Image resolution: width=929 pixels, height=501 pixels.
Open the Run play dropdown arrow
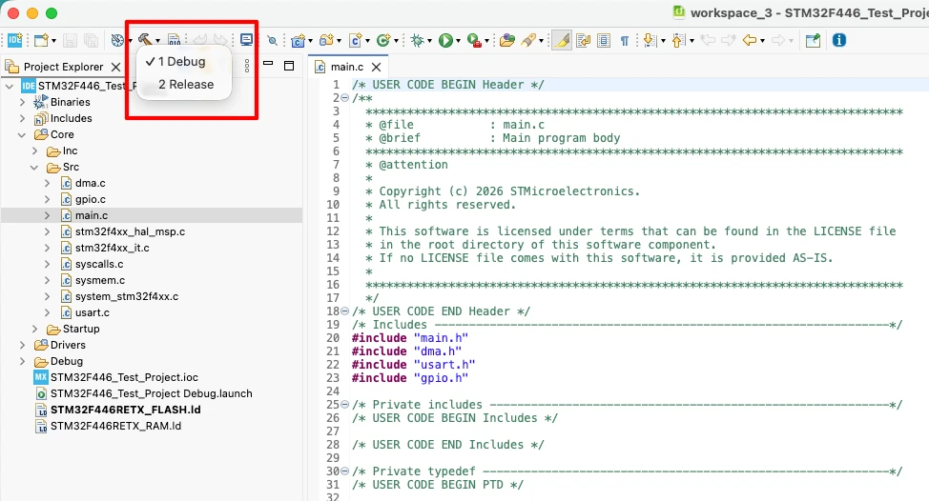(458, 41)
